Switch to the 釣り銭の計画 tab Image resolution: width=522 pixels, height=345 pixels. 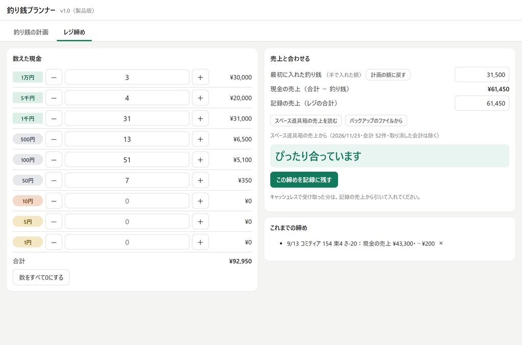coord(31,32)
